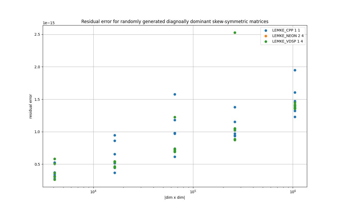
Task: Click the green legend marker for LEMKE_VDSP
Action: tap(266, 41)
